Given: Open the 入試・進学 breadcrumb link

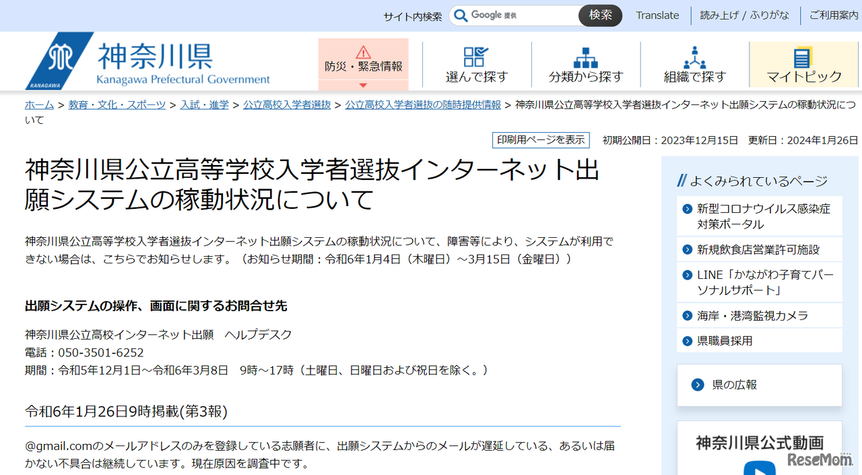Looking at the screenshot, I should (204, 104).
